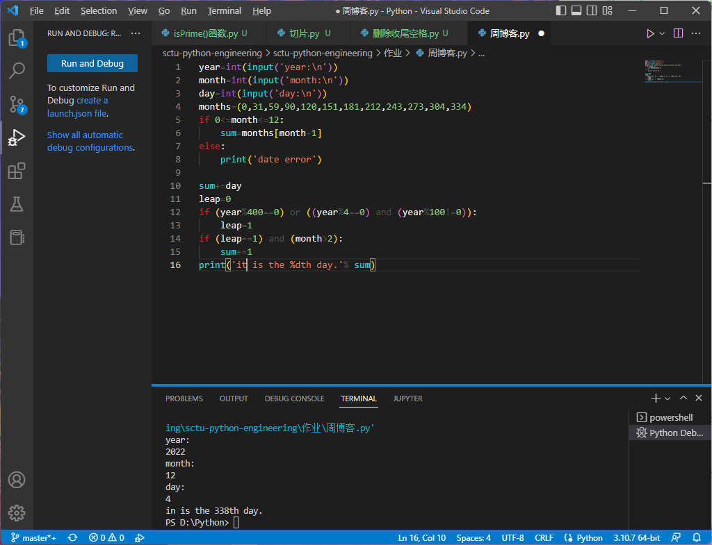
Task: Open the Terminal menu
Action: coord(224,10)
